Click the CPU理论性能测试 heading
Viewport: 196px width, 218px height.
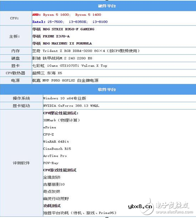click(61, 113)
